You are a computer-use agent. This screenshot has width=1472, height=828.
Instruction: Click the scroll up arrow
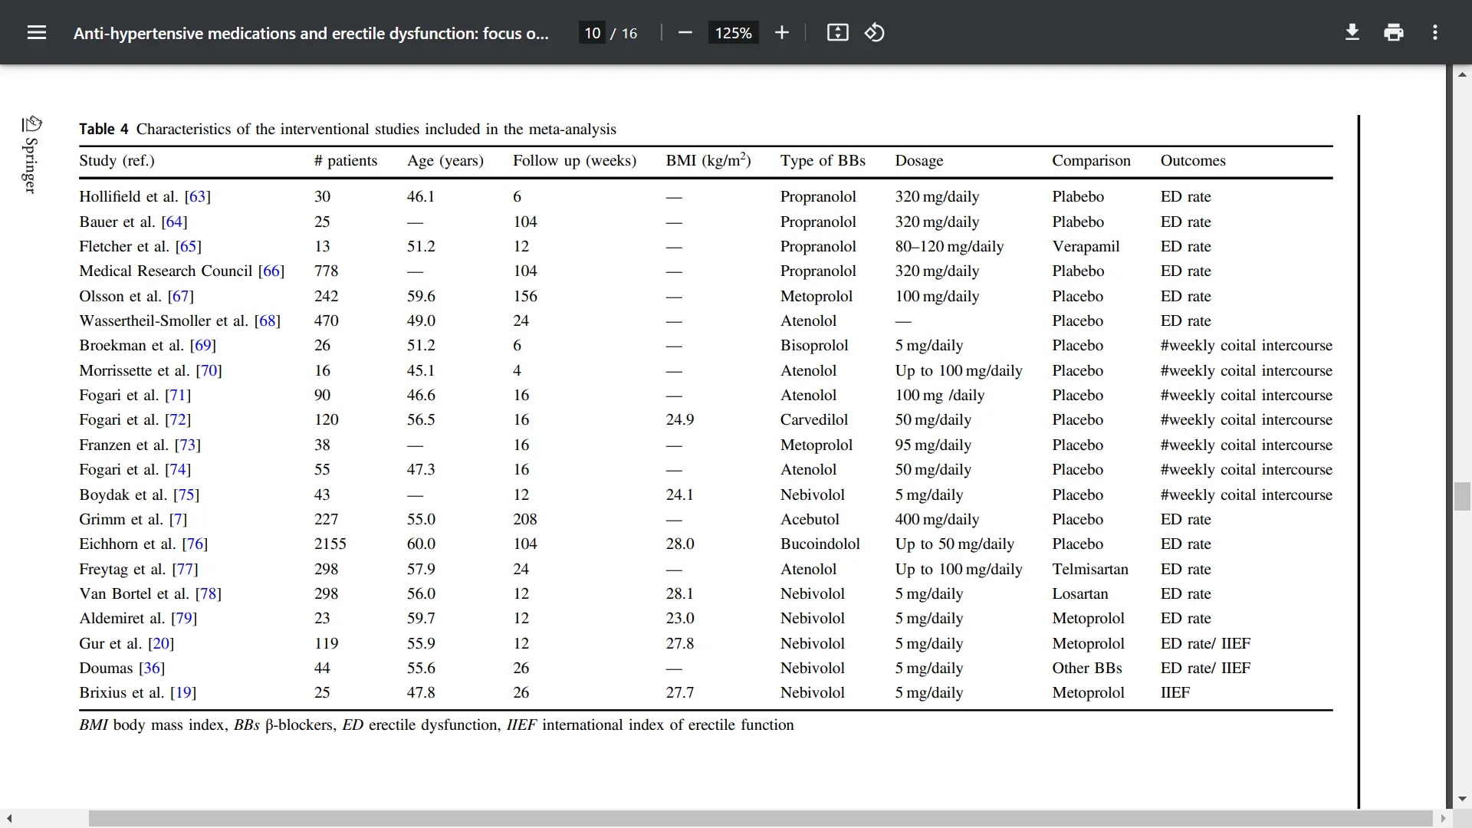click(x=1462, y=74)
